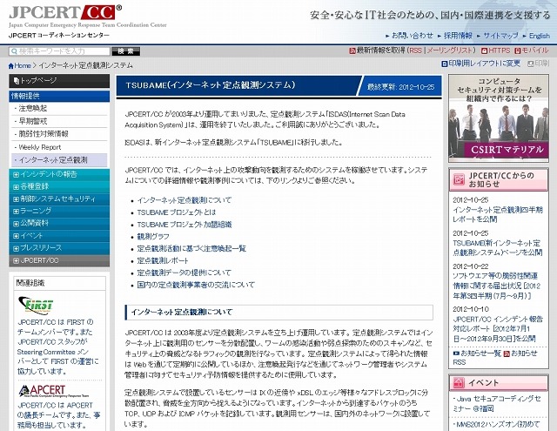Screen dimensions: 557x431
Task: Click the 印刷用レイアウトに変更 icon
Action: (445, 64)
